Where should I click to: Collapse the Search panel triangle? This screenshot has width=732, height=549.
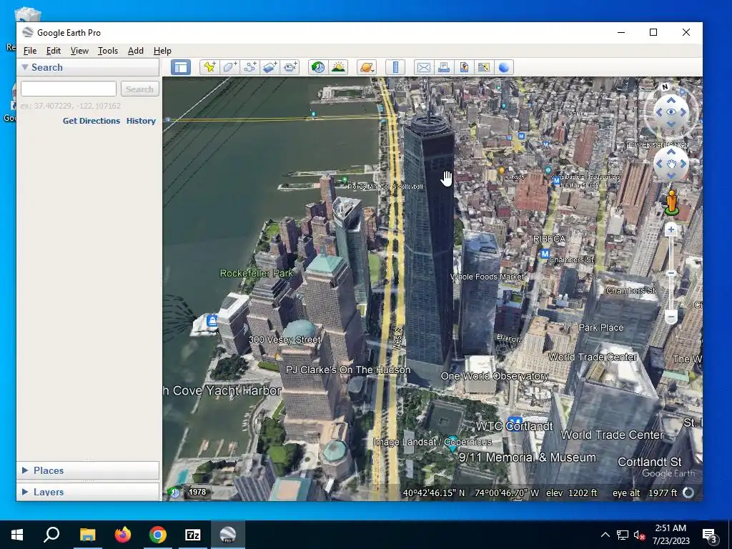pos(25,67)
